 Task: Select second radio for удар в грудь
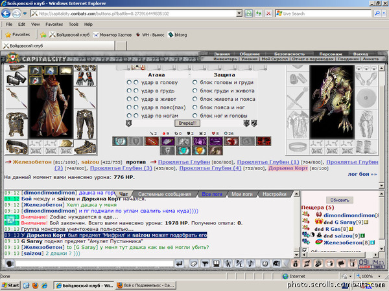coord(136,91)
